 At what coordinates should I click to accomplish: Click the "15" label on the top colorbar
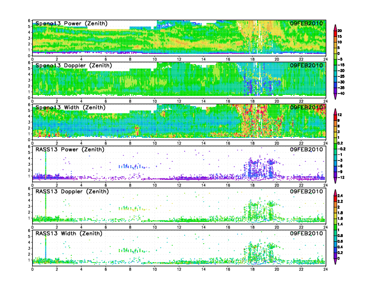click(x=340, y=36)
